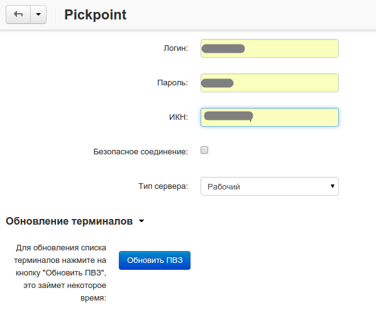The image size is (376, 315).
Task: Click the caret next to Обновление терминалов
Action: point(141,221)
